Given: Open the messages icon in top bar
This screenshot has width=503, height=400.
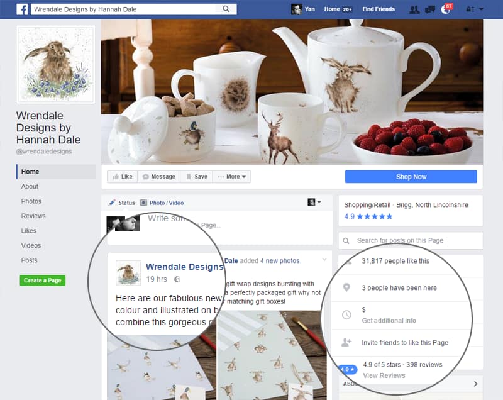Looking at the screenshot, I should coord(430,9).
